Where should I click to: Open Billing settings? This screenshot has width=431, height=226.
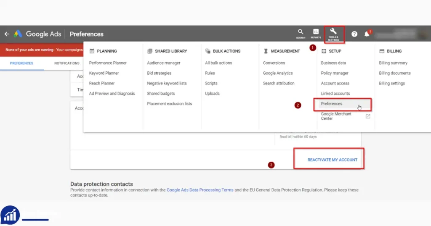click(392, 83)
